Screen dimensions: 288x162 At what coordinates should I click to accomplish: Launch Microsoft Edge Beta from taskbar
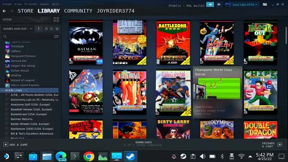click(61, 157)
